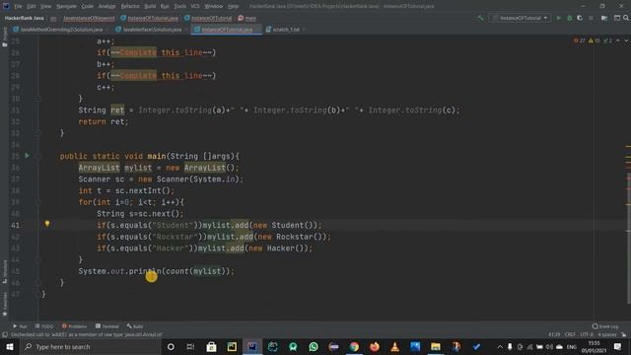Click the intention lightbulb on line 41
631x355 pixels.
(47, 224)
